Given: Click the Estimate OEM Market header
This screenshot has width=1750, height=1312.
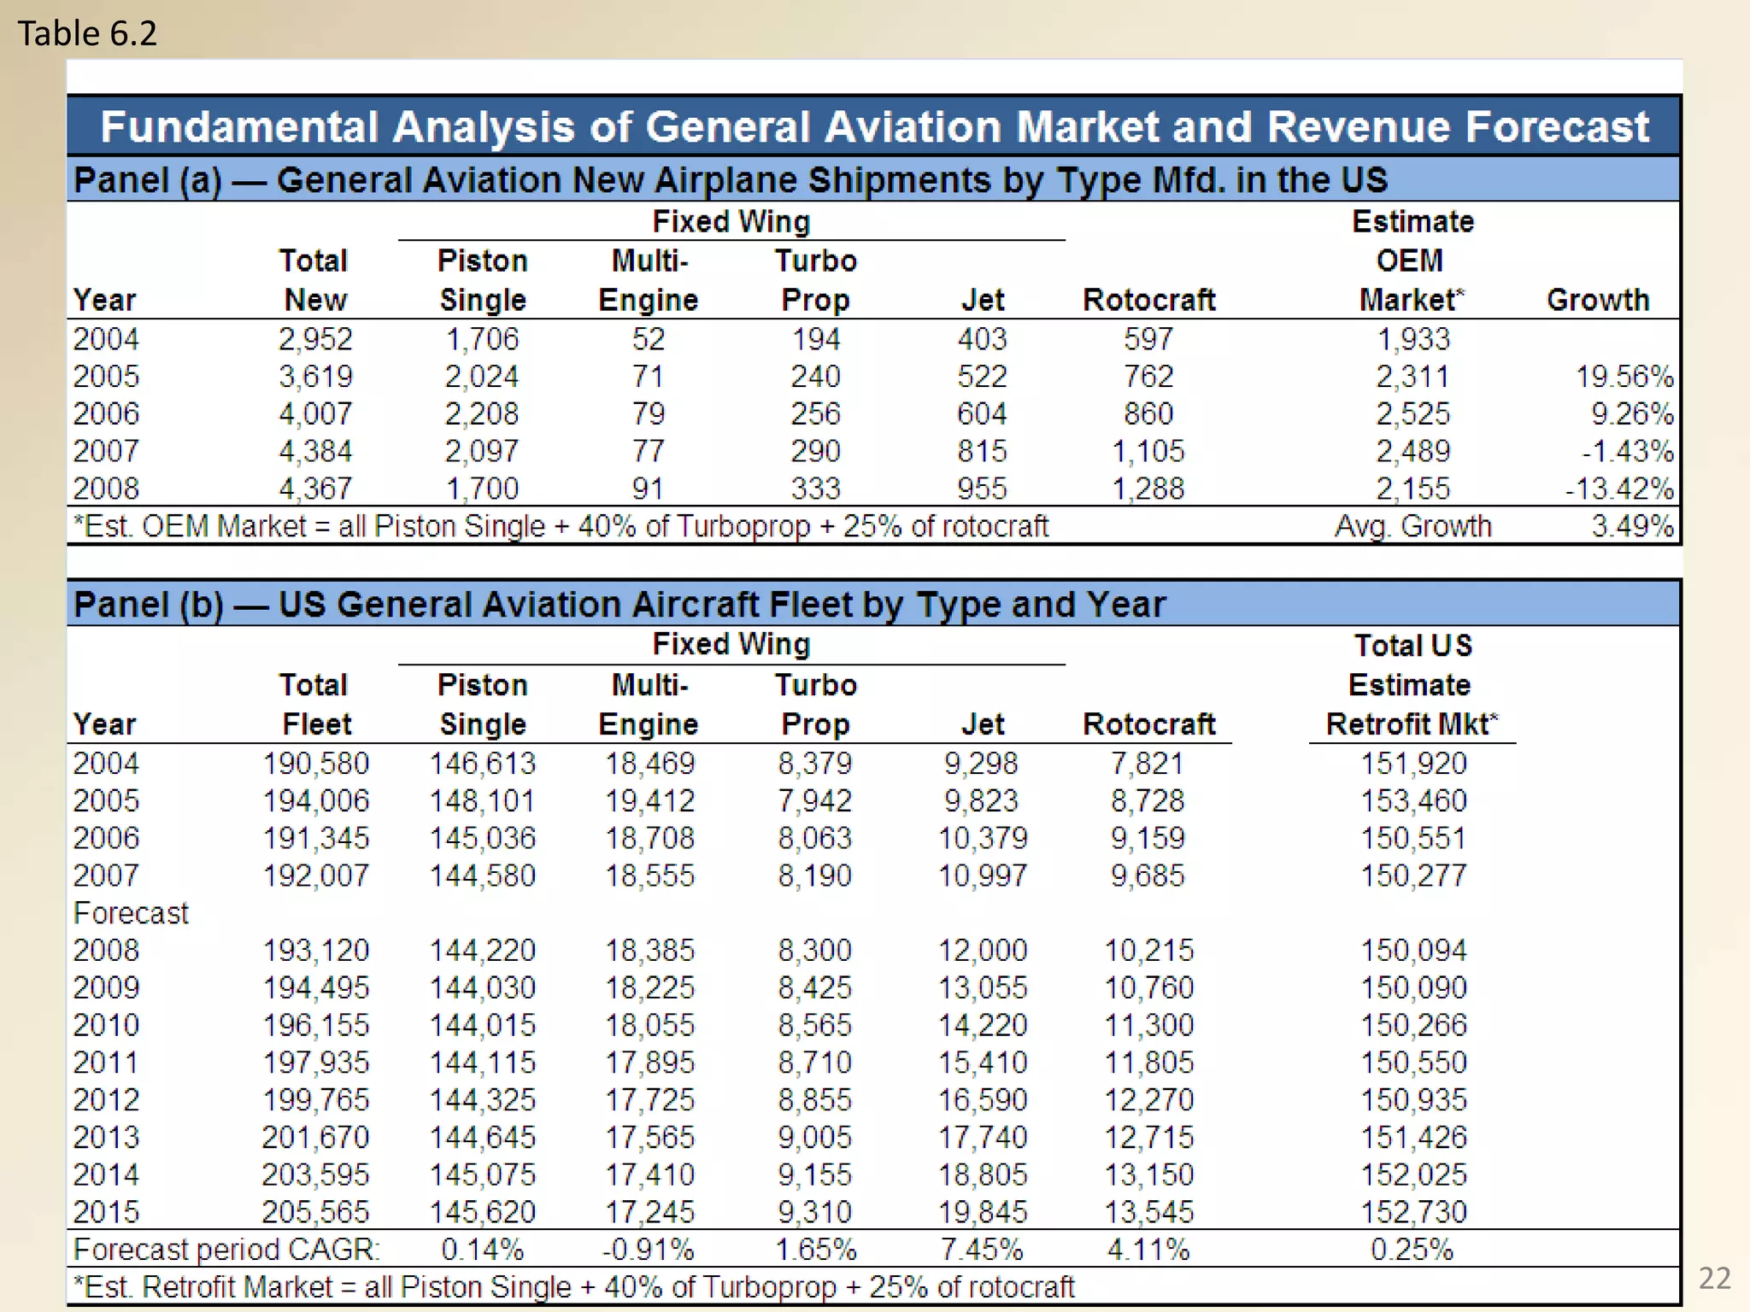Looking at the screenshot, I should [1412, 261].
